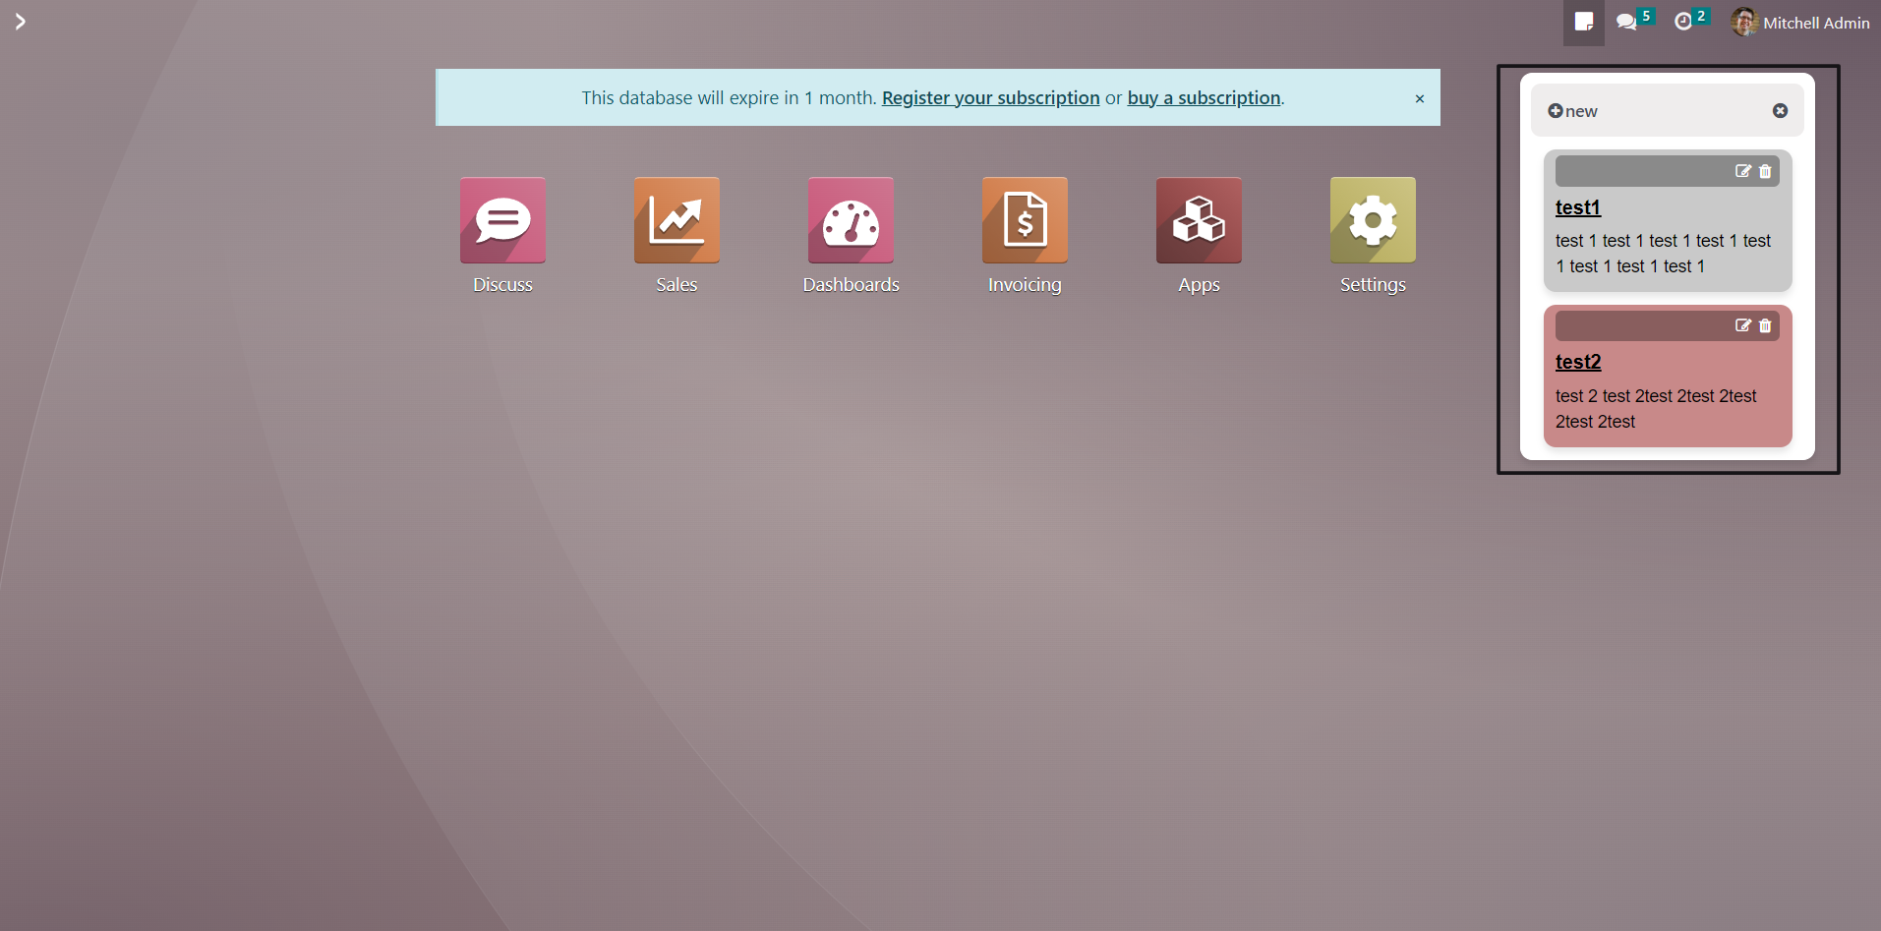
Task: Open the Settings app
Action: 1373,220
